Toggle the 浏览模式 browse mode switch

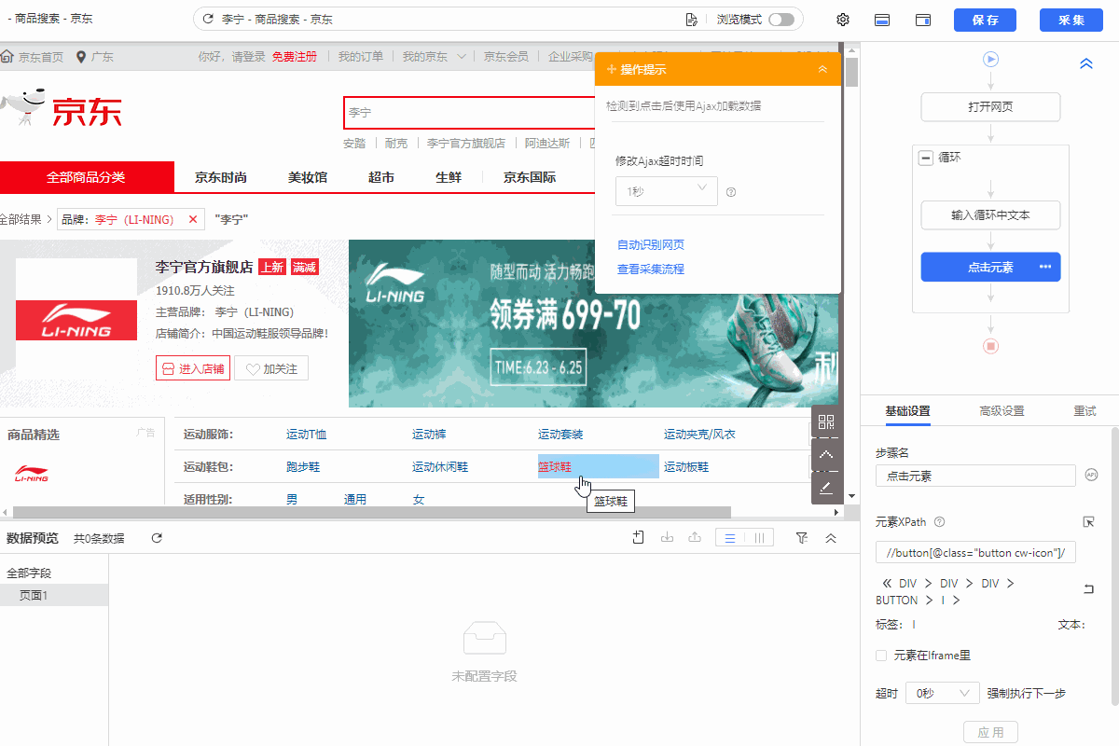(781, 20)
